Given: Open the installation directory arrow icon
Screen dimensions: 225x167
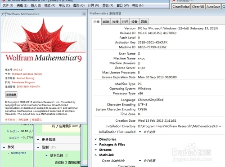Looking at the screenshot, I should (220, 126).
